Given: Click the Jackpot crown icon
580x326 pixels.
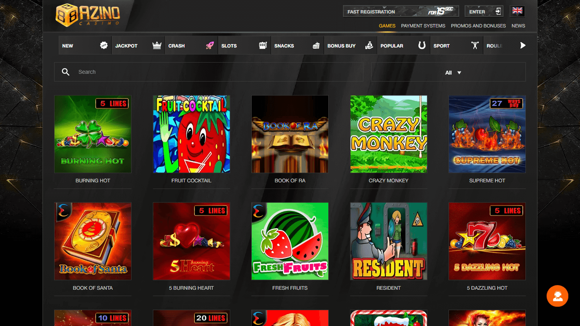Looking at the screenshot, I should point(157,45).
